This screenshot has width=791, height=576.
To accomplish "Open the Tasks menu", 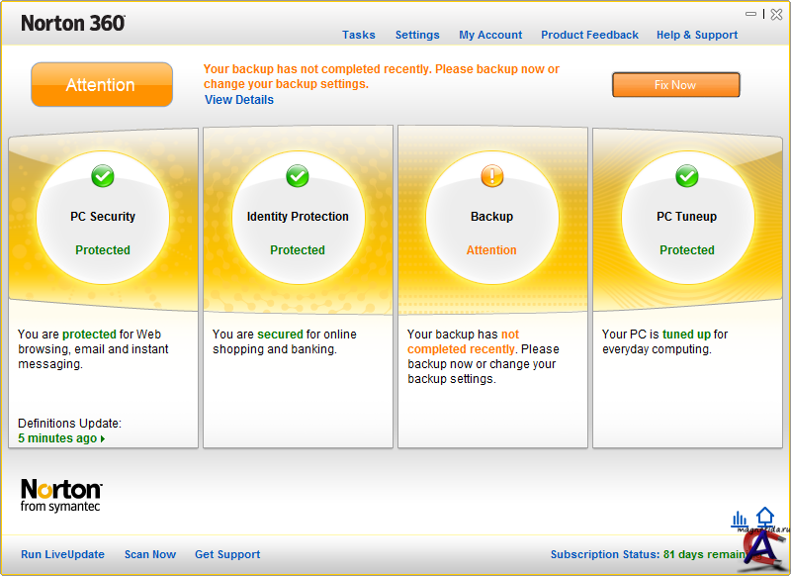I will point(358,35).
